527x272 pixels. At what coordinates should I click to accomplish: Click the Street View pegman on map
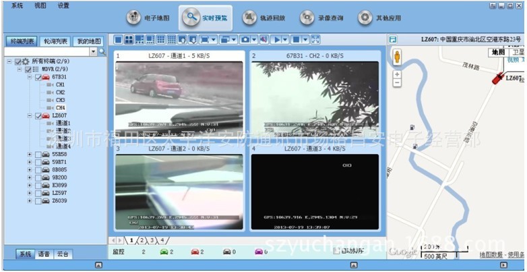pyautogui.click(x=397, y=57)
